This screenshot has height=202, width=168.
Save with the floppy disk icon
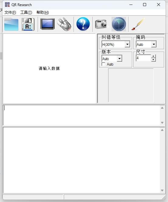[x=28, y=24]
